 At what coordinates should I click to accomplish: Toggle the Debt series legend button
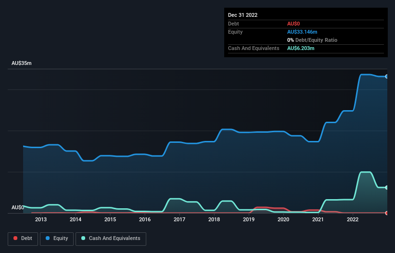(23, 239)
